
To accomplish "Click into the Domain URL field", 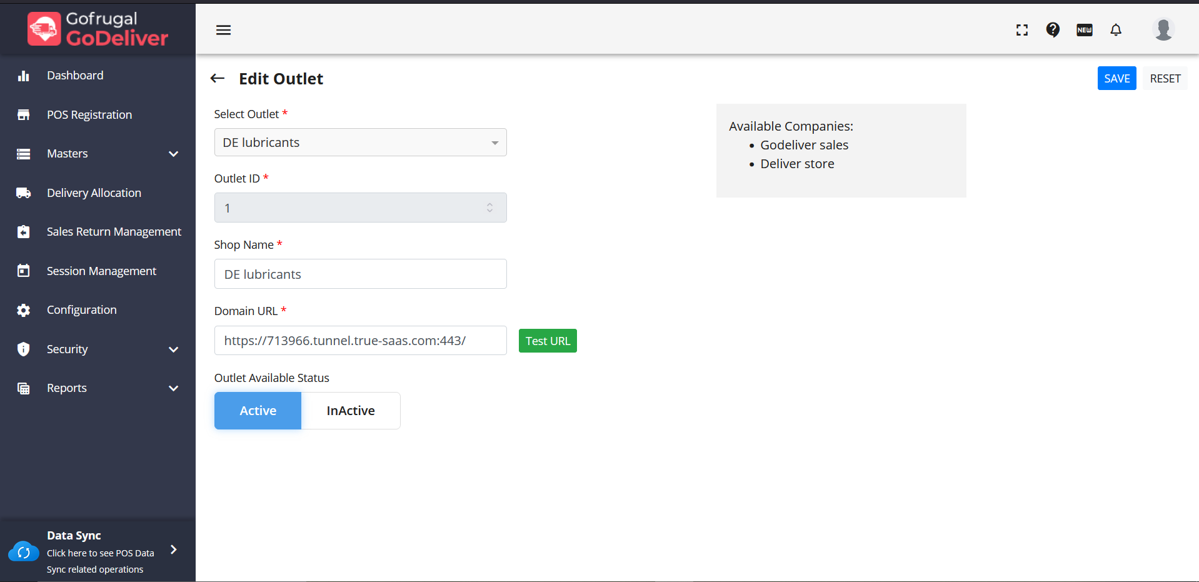I will coord(360,341).
